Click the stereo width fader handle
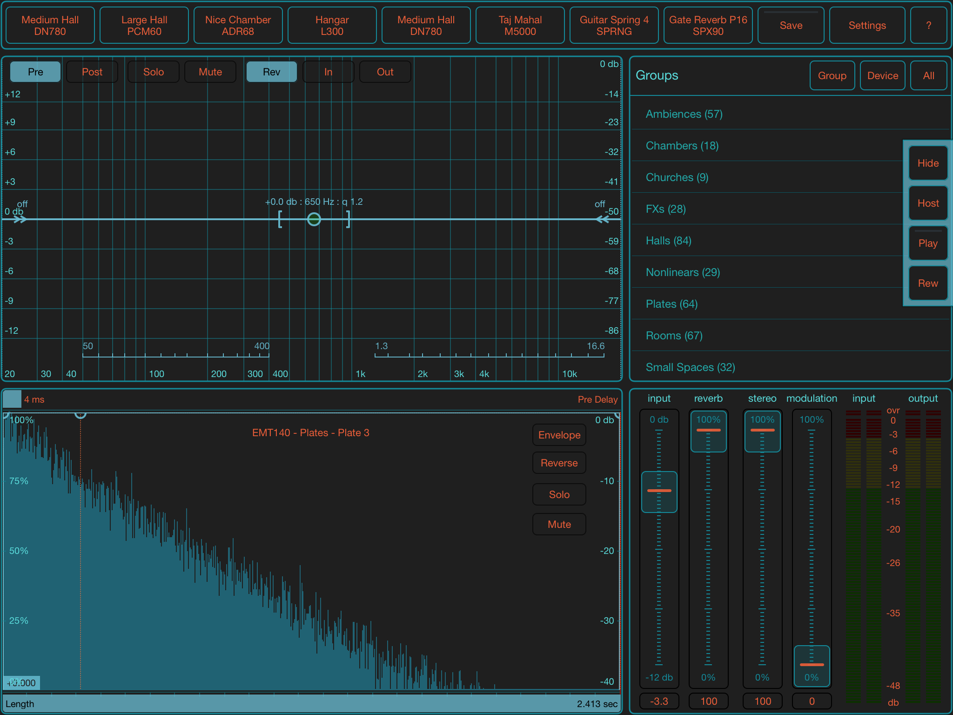Viewport: 953px width, 715px height. (x=763, y=431)
